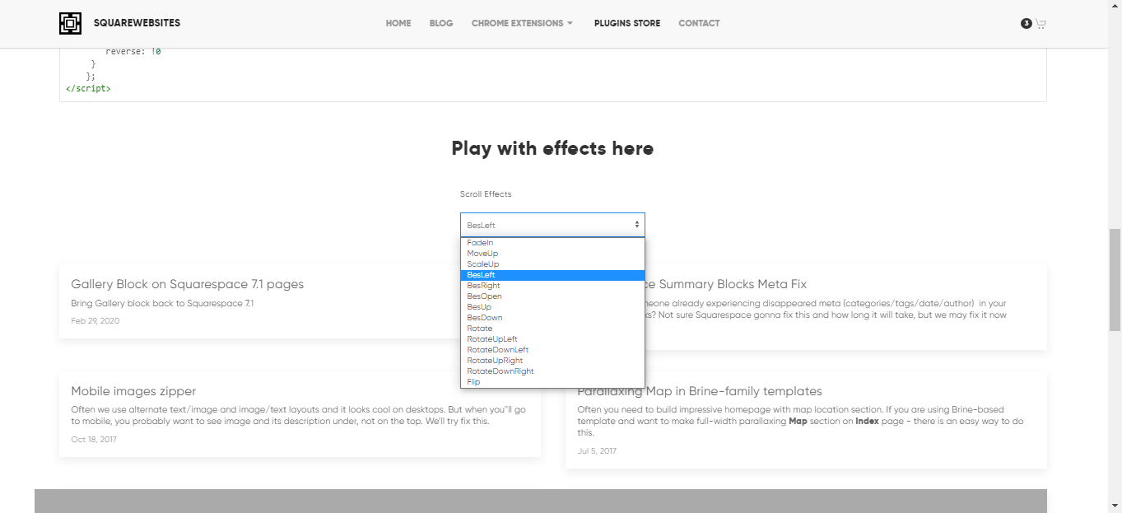Go to the HOME page
Image resolution: width=1122 pixels, height=513 pixels.
coord(398,23)
